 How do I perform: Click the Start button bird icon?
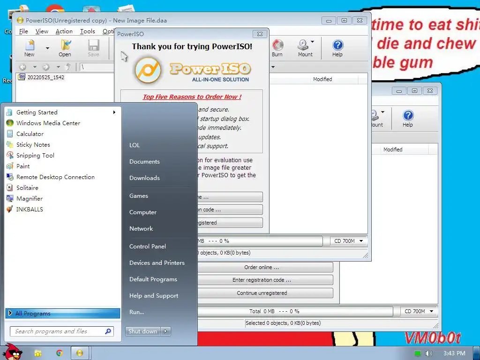13,352
